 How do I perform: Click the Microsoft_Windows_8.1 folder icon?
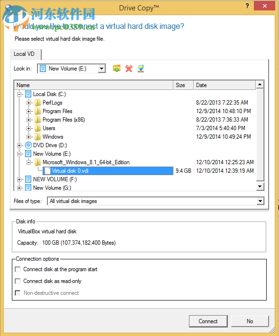tap(37, 162)
